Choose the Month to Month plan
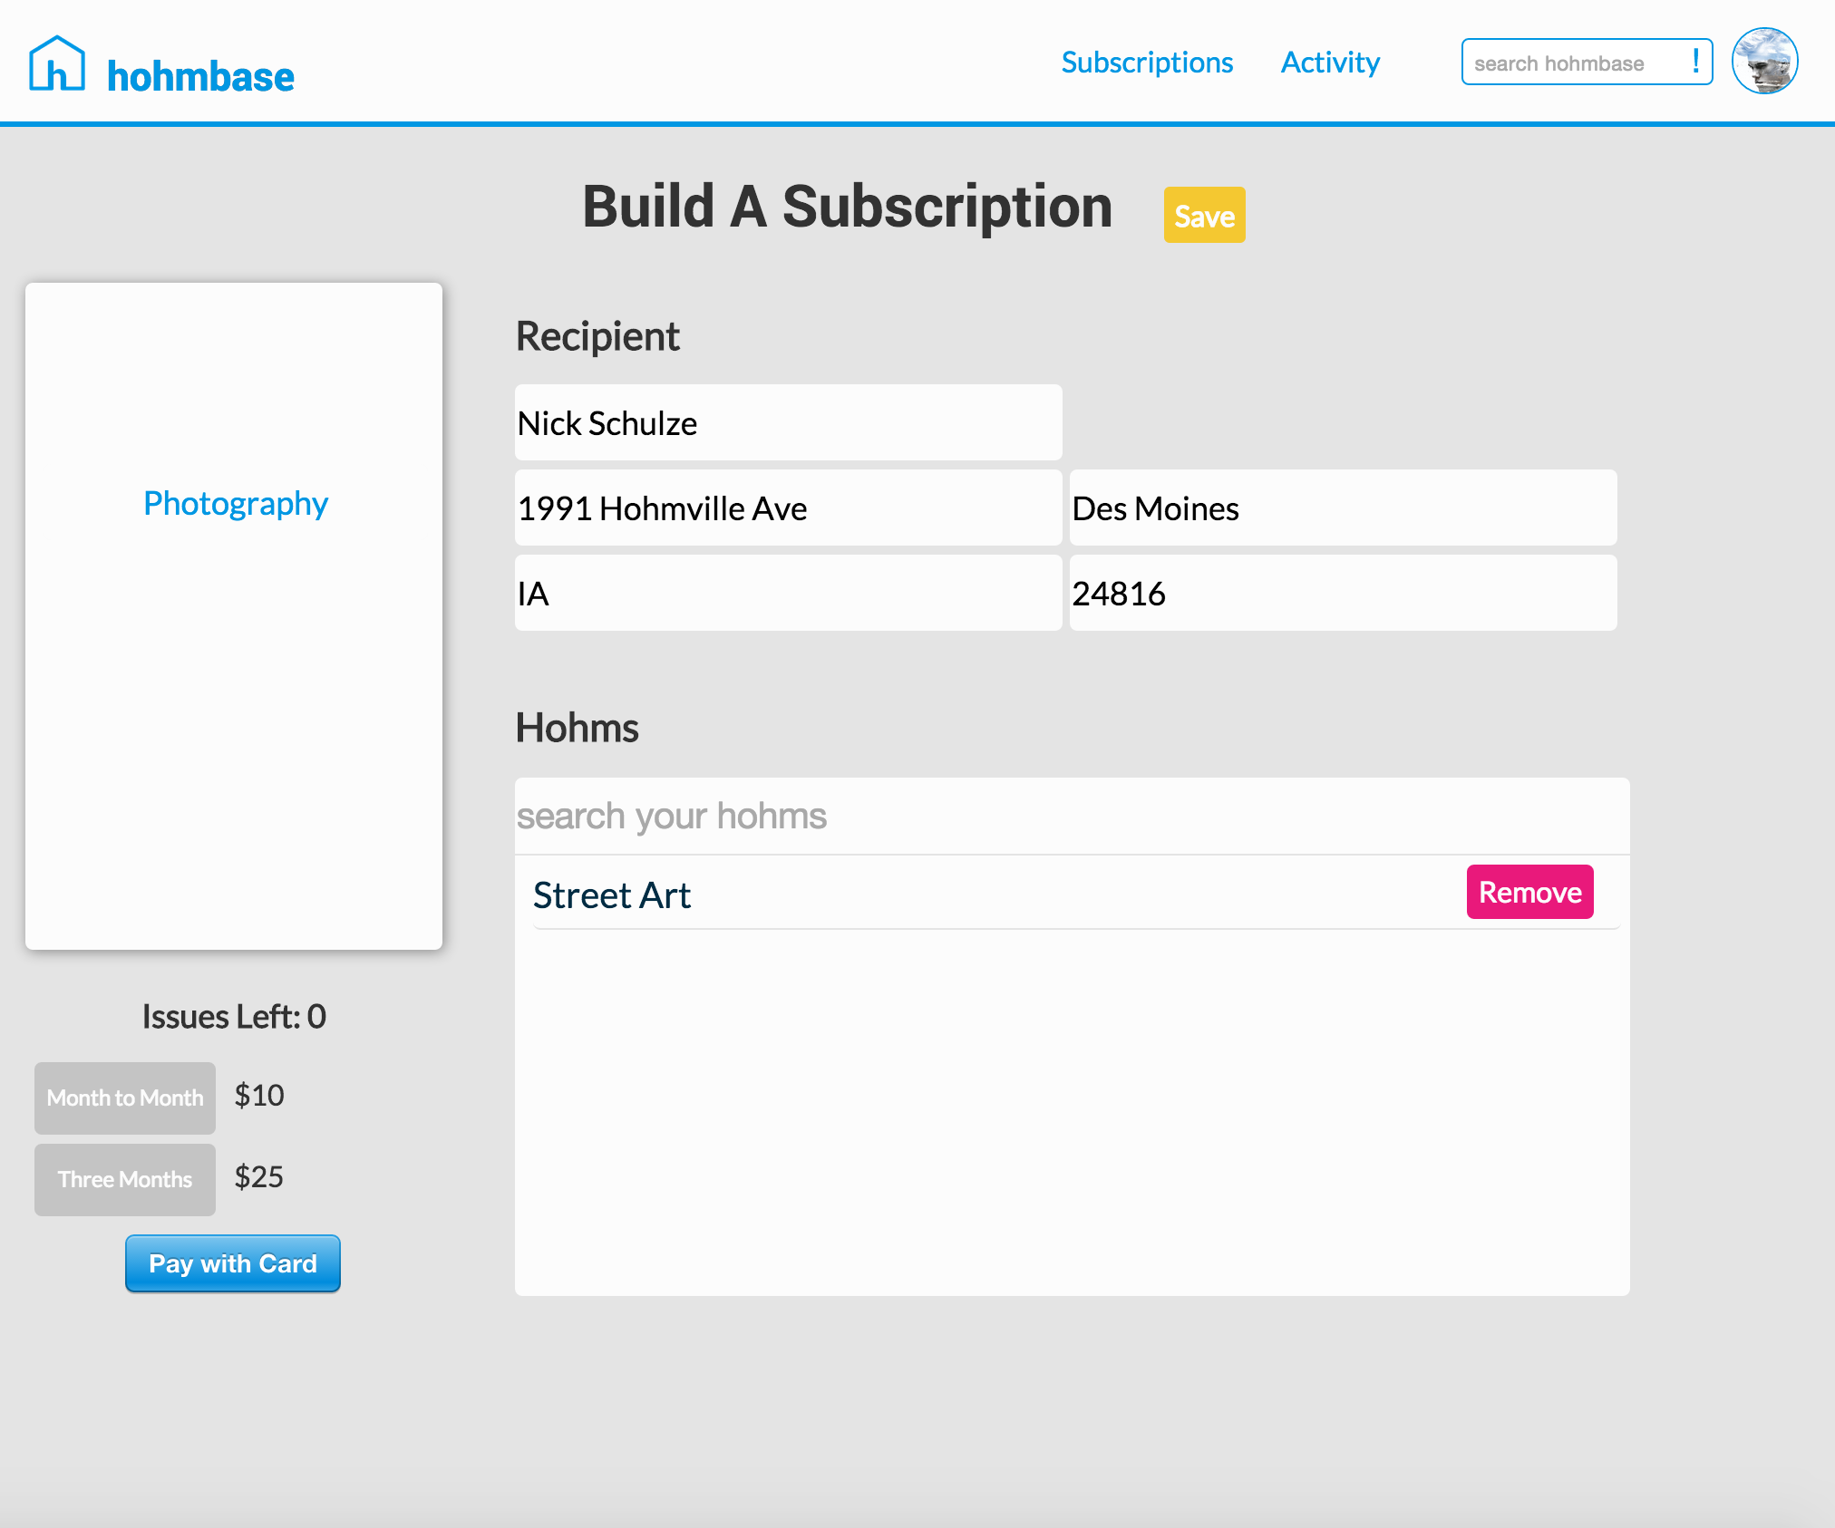This screenshot has width=1835, height=1528. [125, 1098]
